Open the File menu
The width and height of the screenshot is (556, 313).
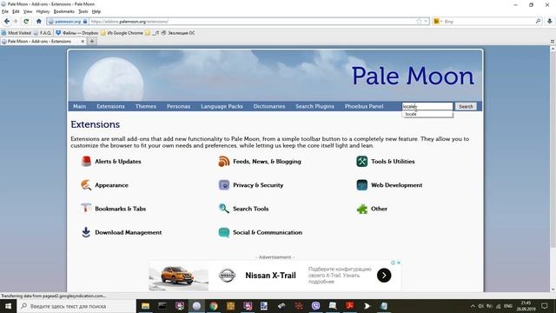(x=5, y=11)
